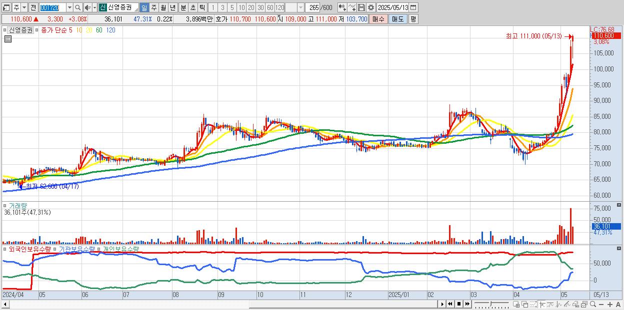Click the speaker sound icon in toolbar
This screenshot has height=310, width=624.
click(x=87, y=7)
